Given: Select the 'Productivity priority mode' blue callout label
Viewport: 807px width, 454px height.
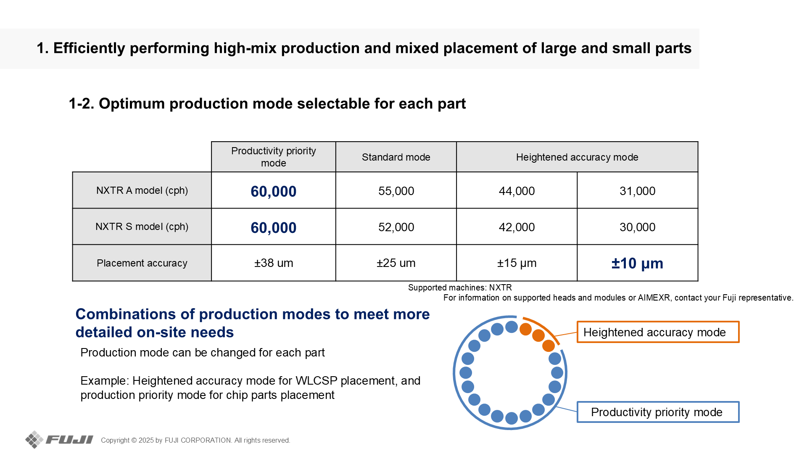Looking at the screenshot, I should click(658, 412).
